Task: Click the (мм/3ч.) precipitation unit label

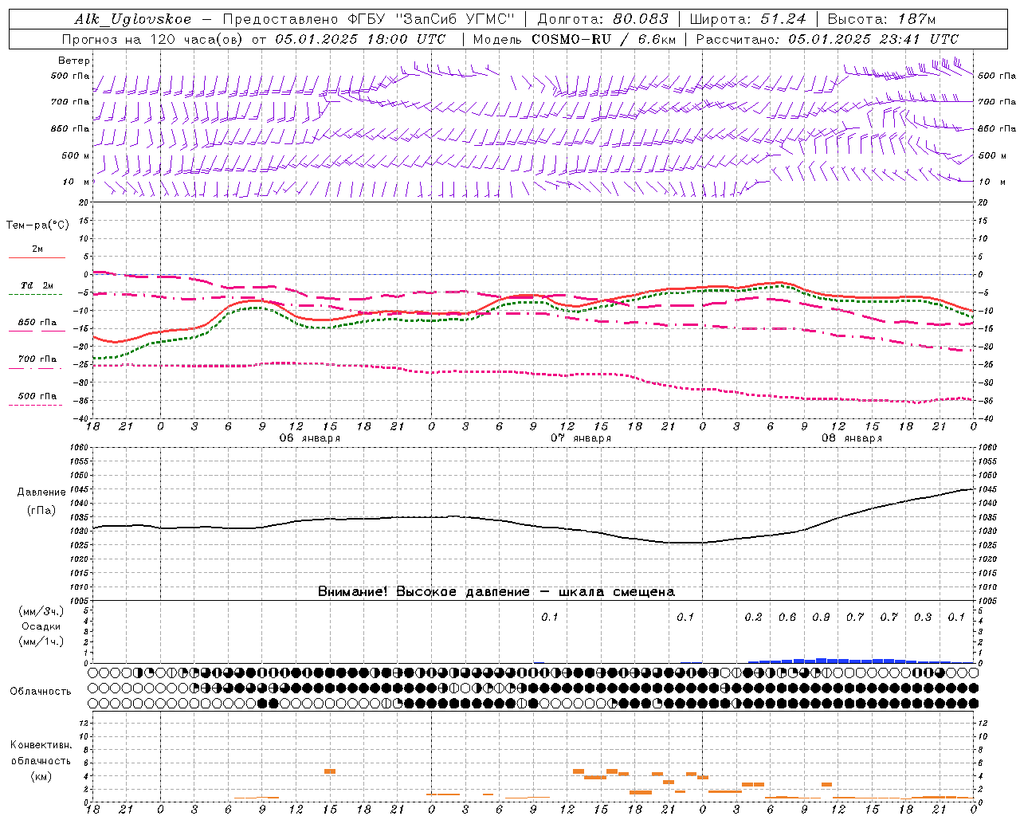Action: coord(41,611)
